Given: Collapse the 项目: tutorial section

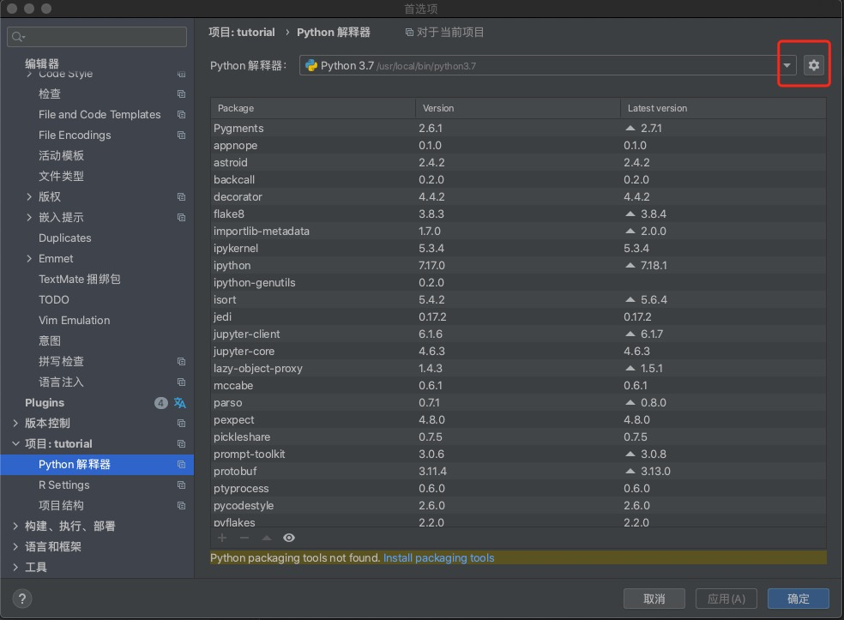Looking at the screenshot, I should pos(15,444).
